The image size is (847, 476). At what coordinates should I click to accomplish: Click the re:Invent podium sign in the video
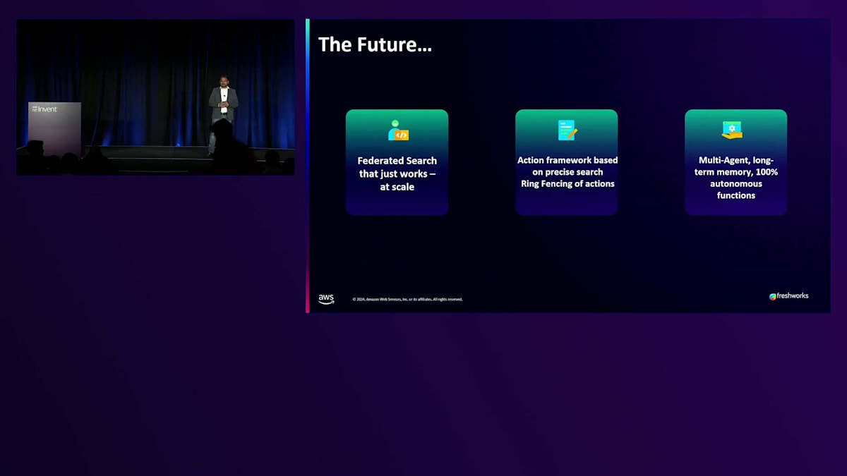(x=54, y=127)
